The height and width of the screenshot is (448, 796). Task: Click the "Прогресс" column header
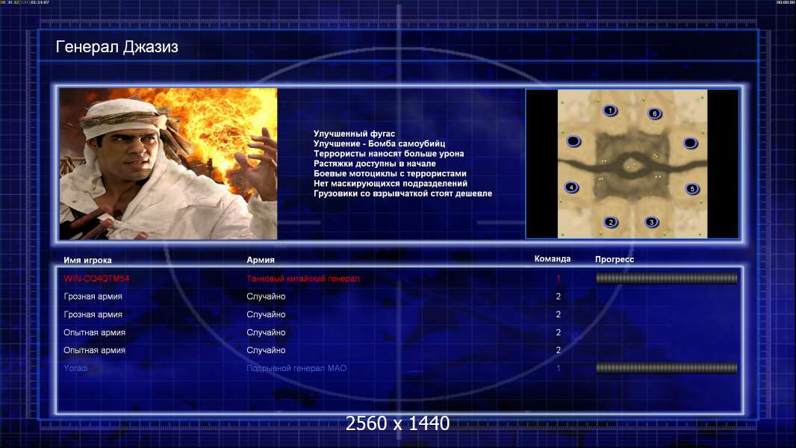point(615,259)
